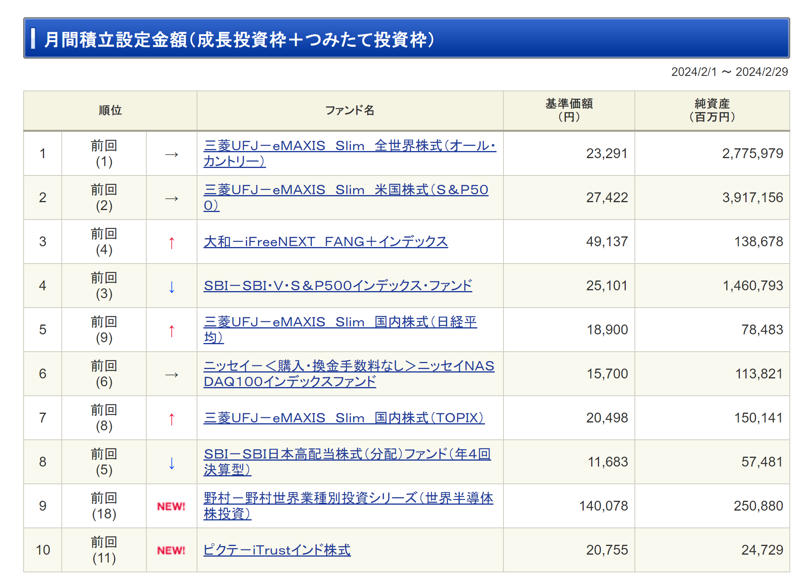
Task: Open eMAXIS Slim 全世界株式 fund link
Action: (349, 146)
